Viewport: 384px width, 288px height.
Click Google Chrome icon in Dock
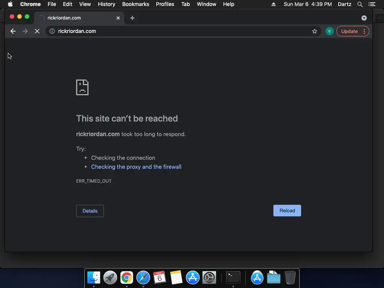(x=127, y=277)
